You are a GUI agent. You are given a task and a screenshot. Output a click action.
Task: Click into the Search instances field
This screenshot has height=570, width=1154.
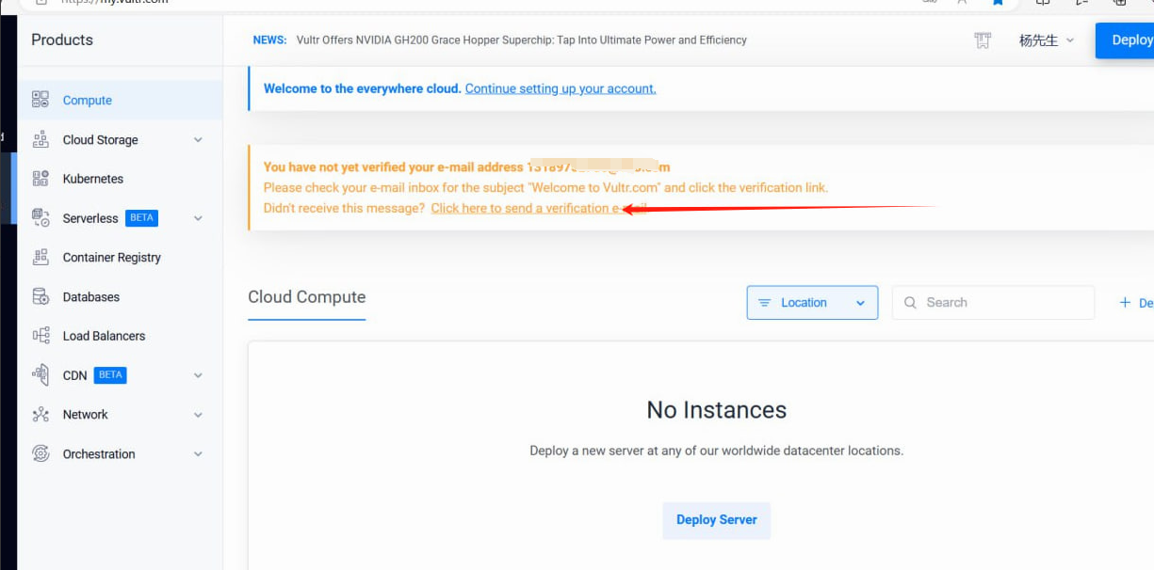tap(1003, 303)
